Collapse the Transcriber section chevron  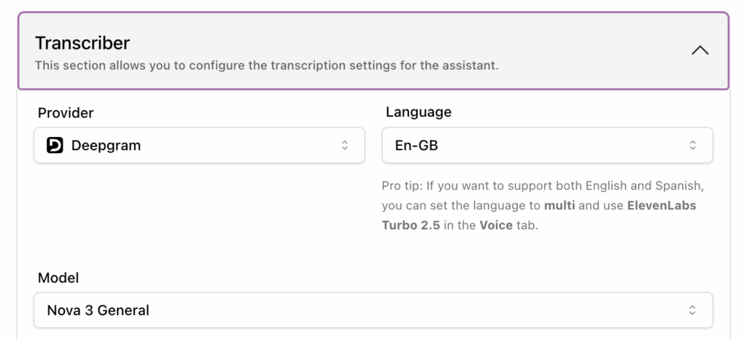click(700, 51)
